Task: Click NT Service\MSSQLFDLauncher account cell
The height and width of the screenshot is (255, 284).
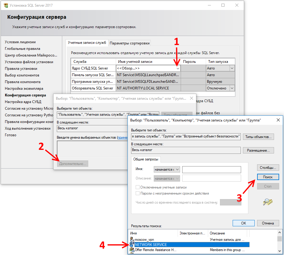Action: point(148,82)
